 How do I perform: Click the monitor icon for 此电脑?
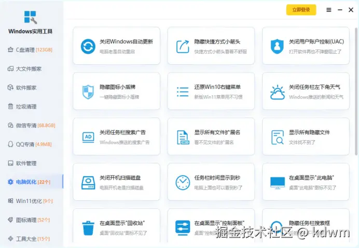pos(278,183)
